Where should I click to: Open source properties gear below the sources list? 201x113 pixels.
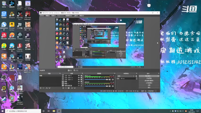[x=69, y=88]
